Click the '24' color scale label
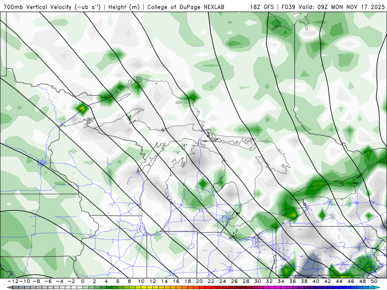The height and width of the screenshot is (290, 387). pyautogui.click(x=223, y=281)
